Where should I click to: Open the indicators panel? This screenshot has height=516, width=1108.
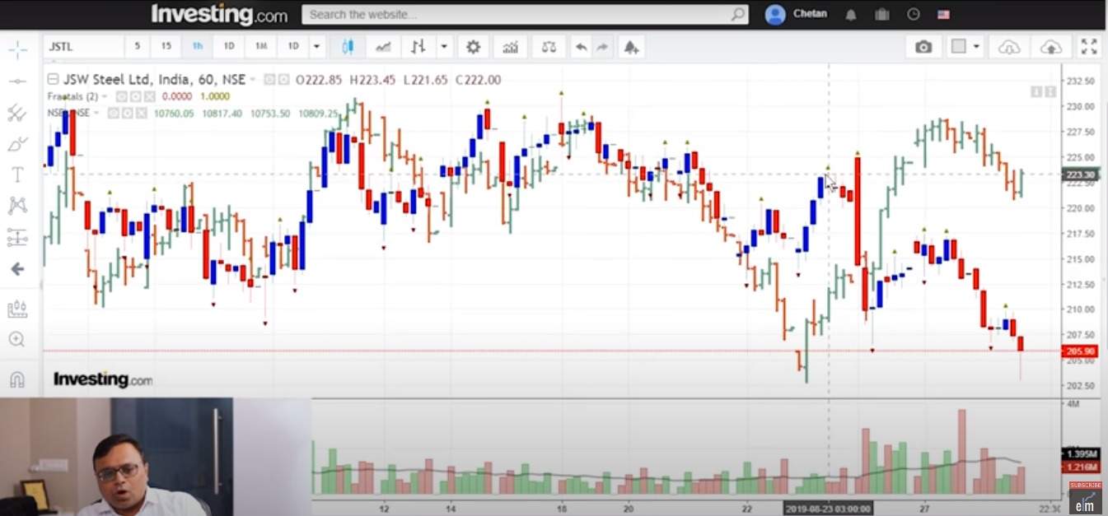[511, 47]
